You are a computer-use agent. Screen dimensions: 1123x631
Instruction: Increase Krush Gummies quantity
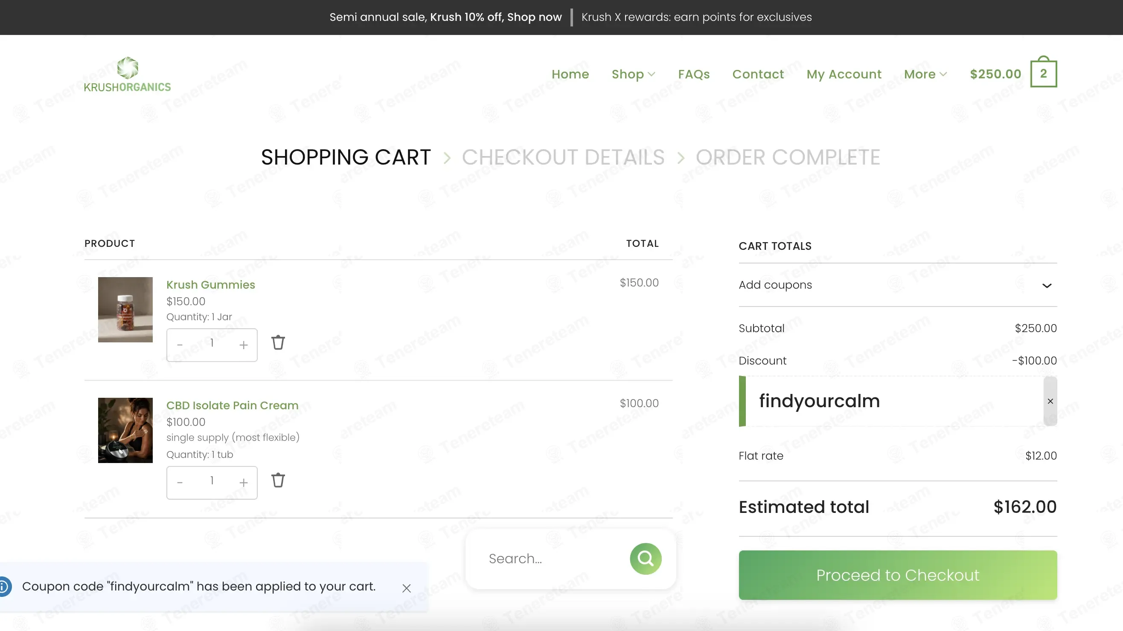(x=243, y=344)
